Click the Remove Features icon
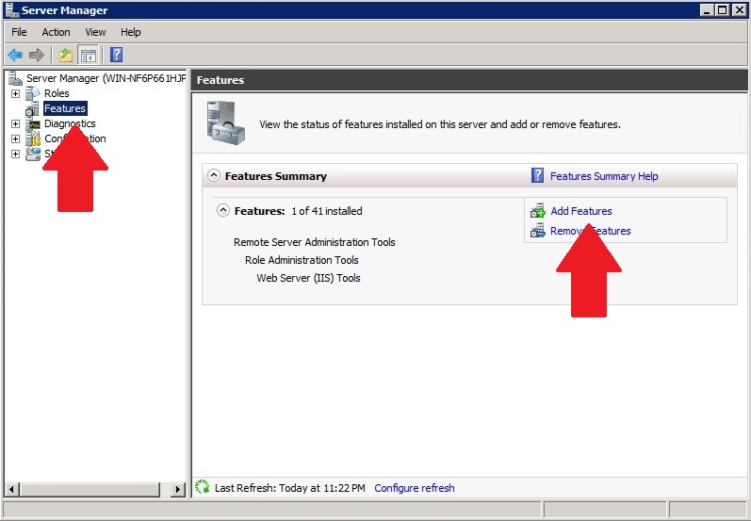The width and height of the screenshot is (751, 521). (x=537, y=231)
